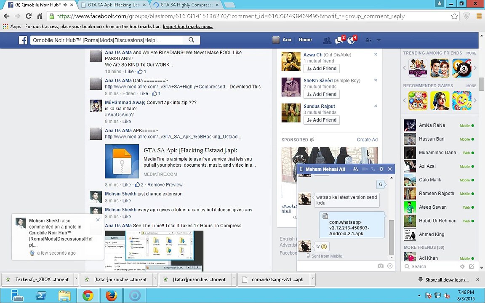This screenshot has width=485, height=303.
Task: Click Show all downloads link
Action: (x=447, y=280)
